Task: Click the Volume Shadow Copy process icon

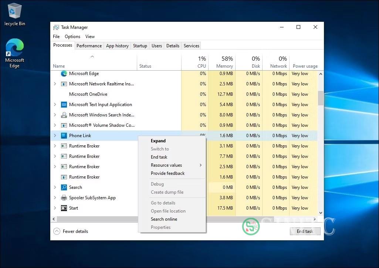Action: (x=64, y=125)
